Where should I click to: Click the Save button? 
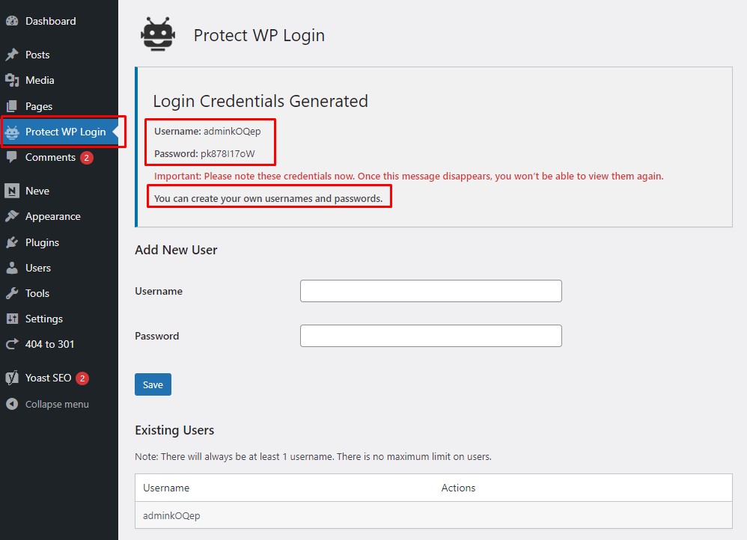pos(153,384)
